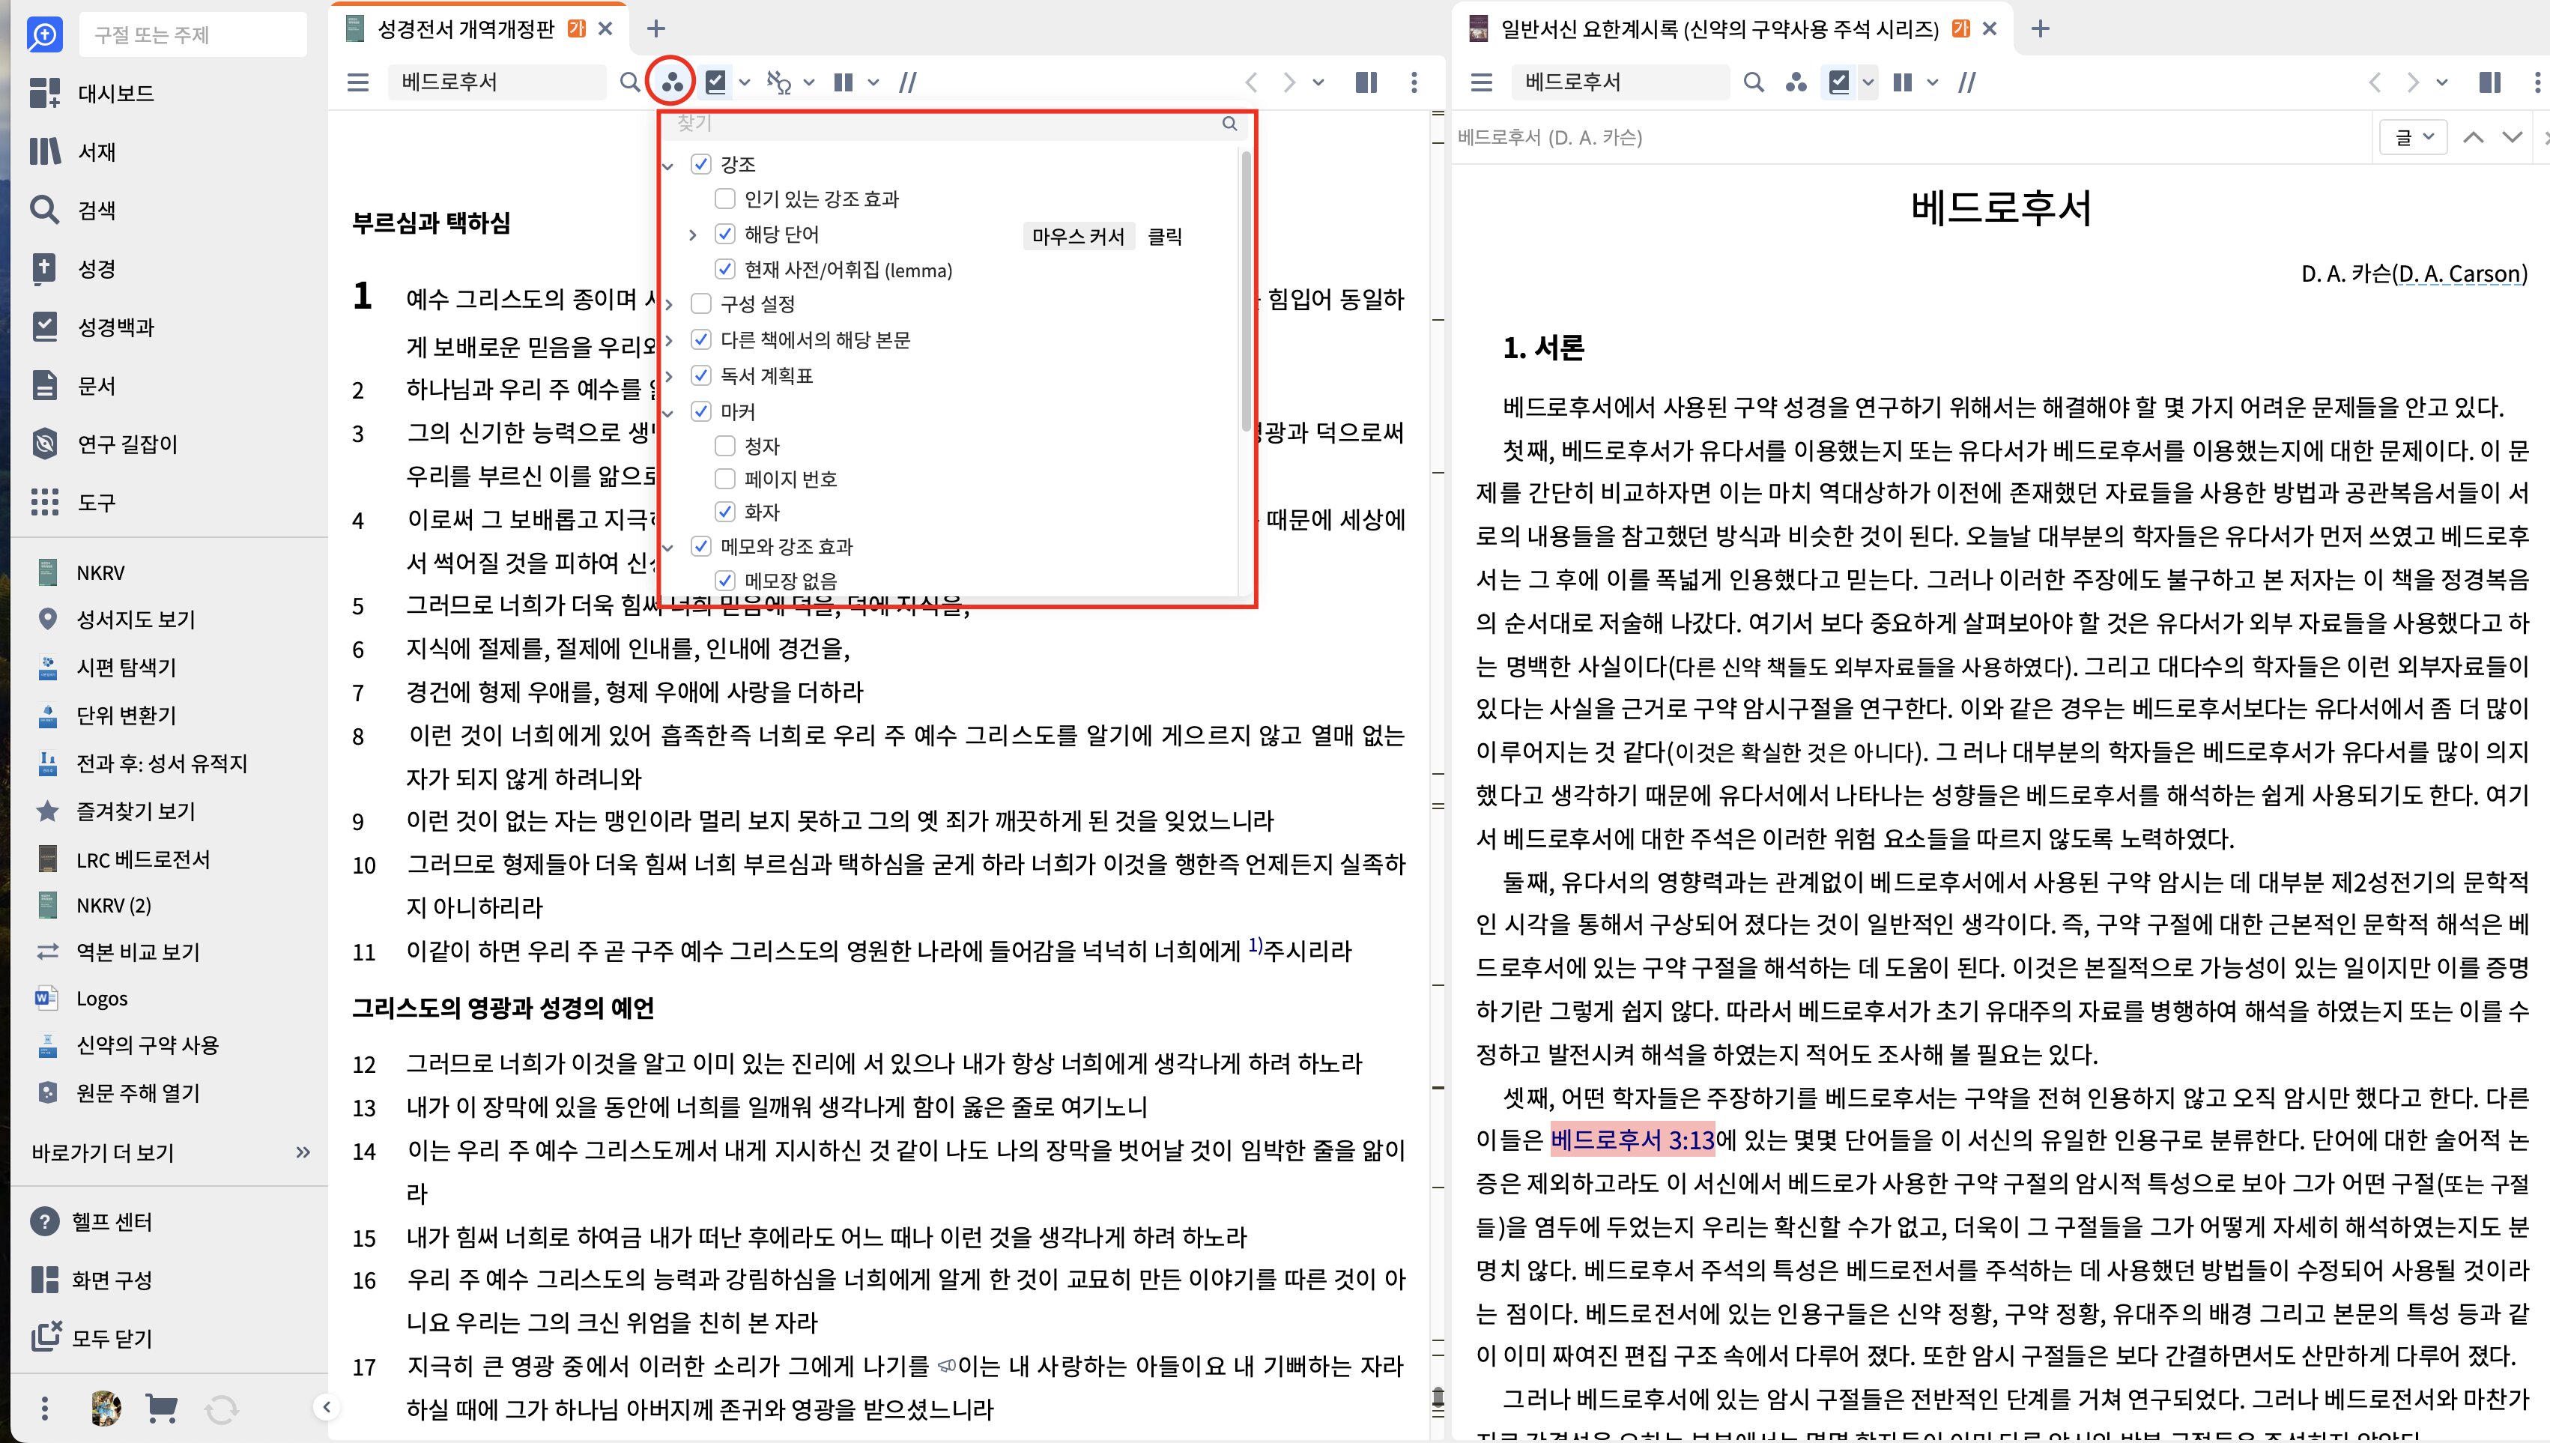
Task: Expand the 구성 설정 group arrow
Action: tap(669, 304)
